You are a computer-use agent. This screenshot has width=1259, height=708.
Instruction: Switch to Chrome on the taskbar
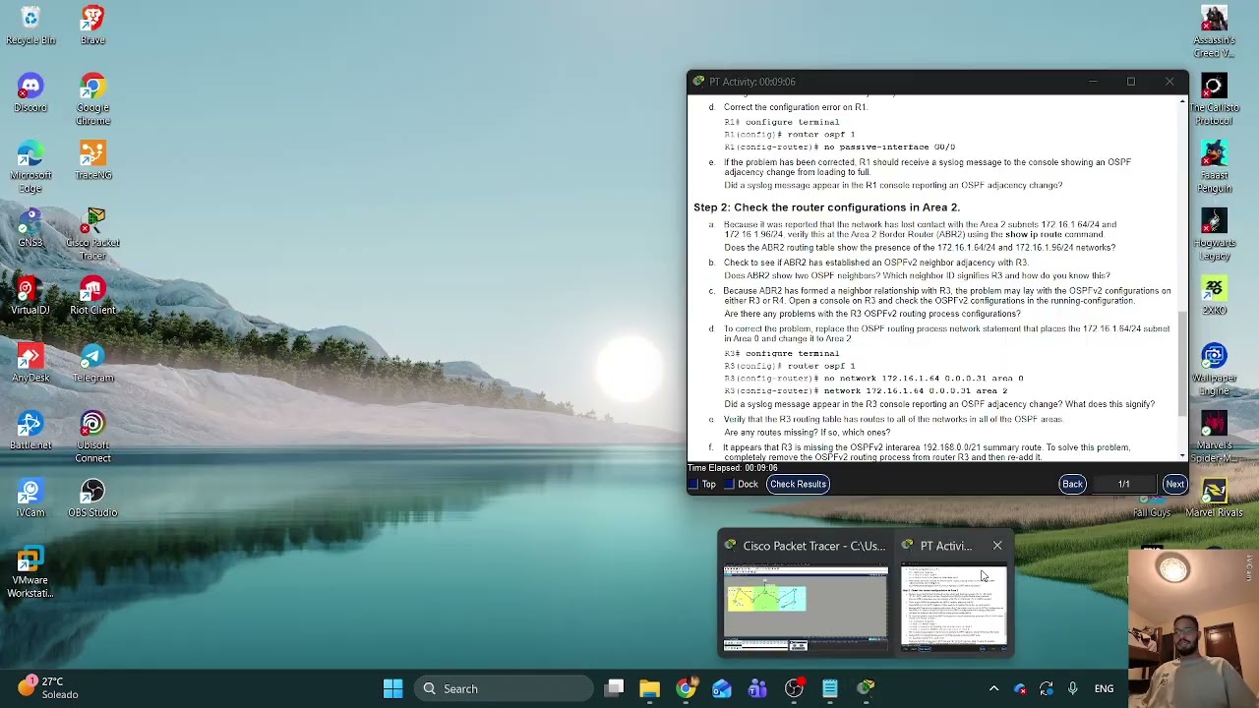[686, 688]
